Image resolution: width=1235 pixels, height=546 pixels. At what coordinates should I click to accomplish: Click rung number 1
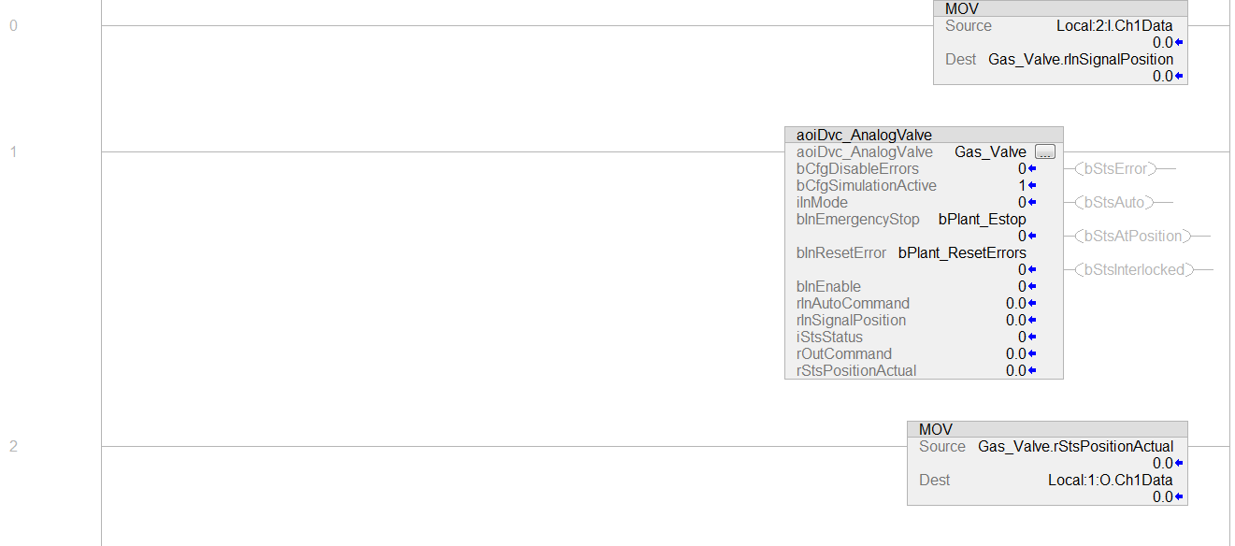click(13, 152)
